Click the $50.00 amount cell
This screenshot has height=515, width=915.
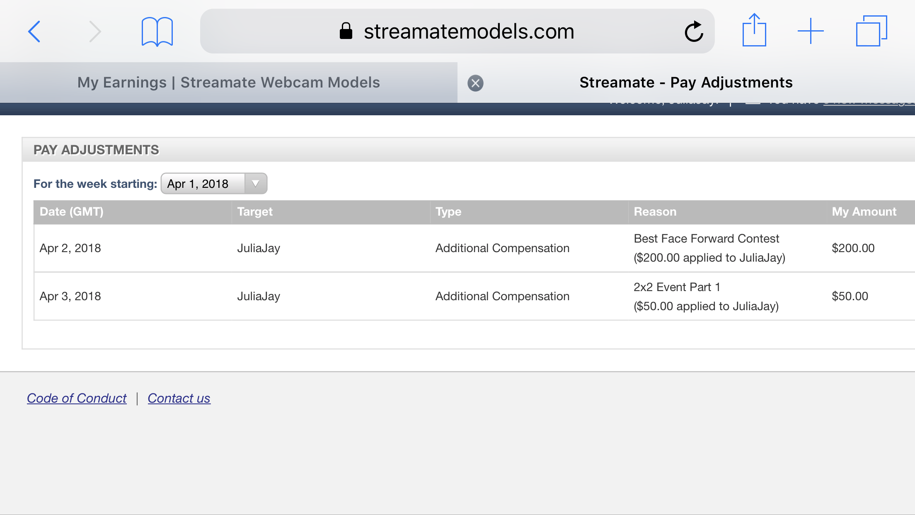coord(850,296)
